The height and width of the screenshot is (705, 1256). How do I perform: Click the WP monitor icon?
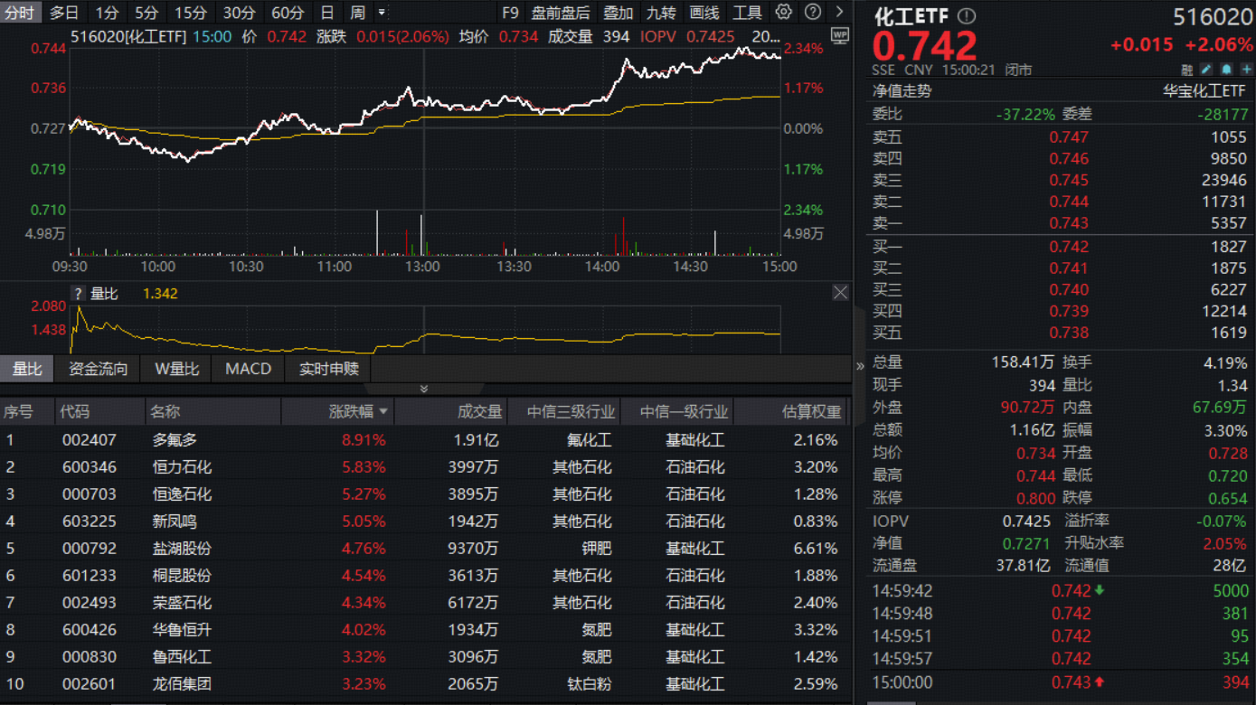[839, 36]
